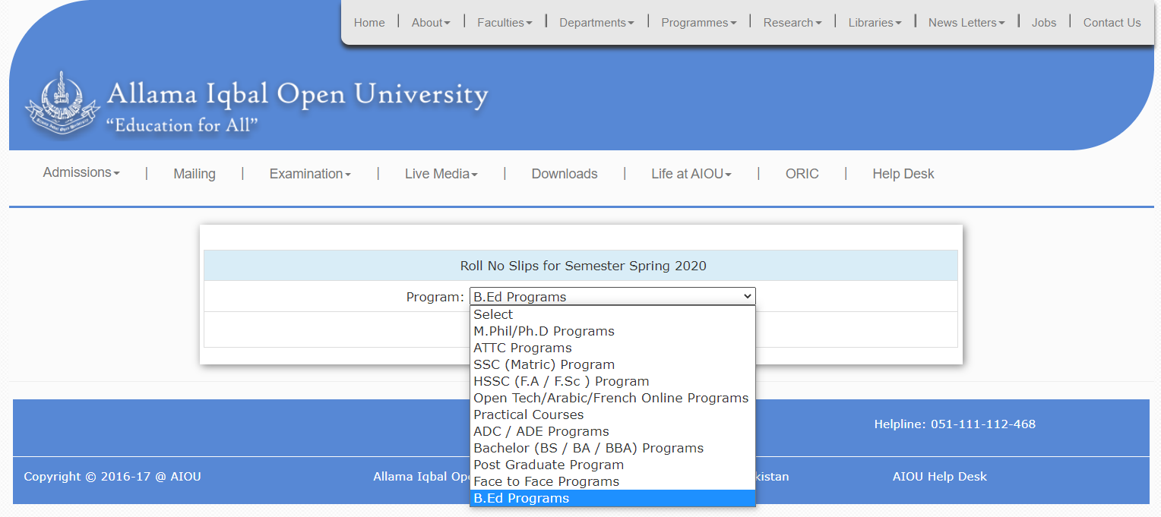
Task: Pick Open Tech/Arabic/French Online Programs option
Action: 612,398
